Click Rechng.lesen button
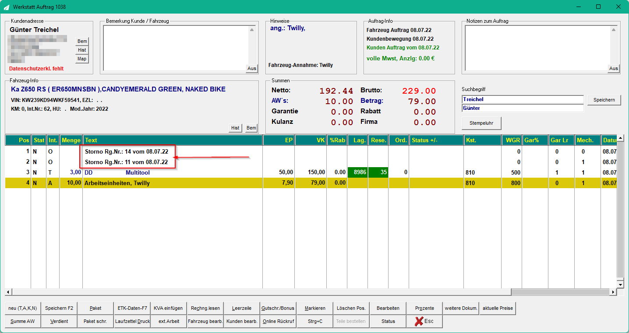The height and width of the screenshot is (333, 629). (205, 308)
